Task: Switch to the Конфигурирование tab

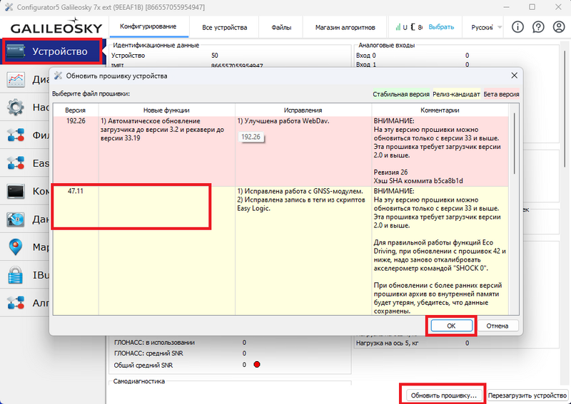Action: [x=148, y=26]
